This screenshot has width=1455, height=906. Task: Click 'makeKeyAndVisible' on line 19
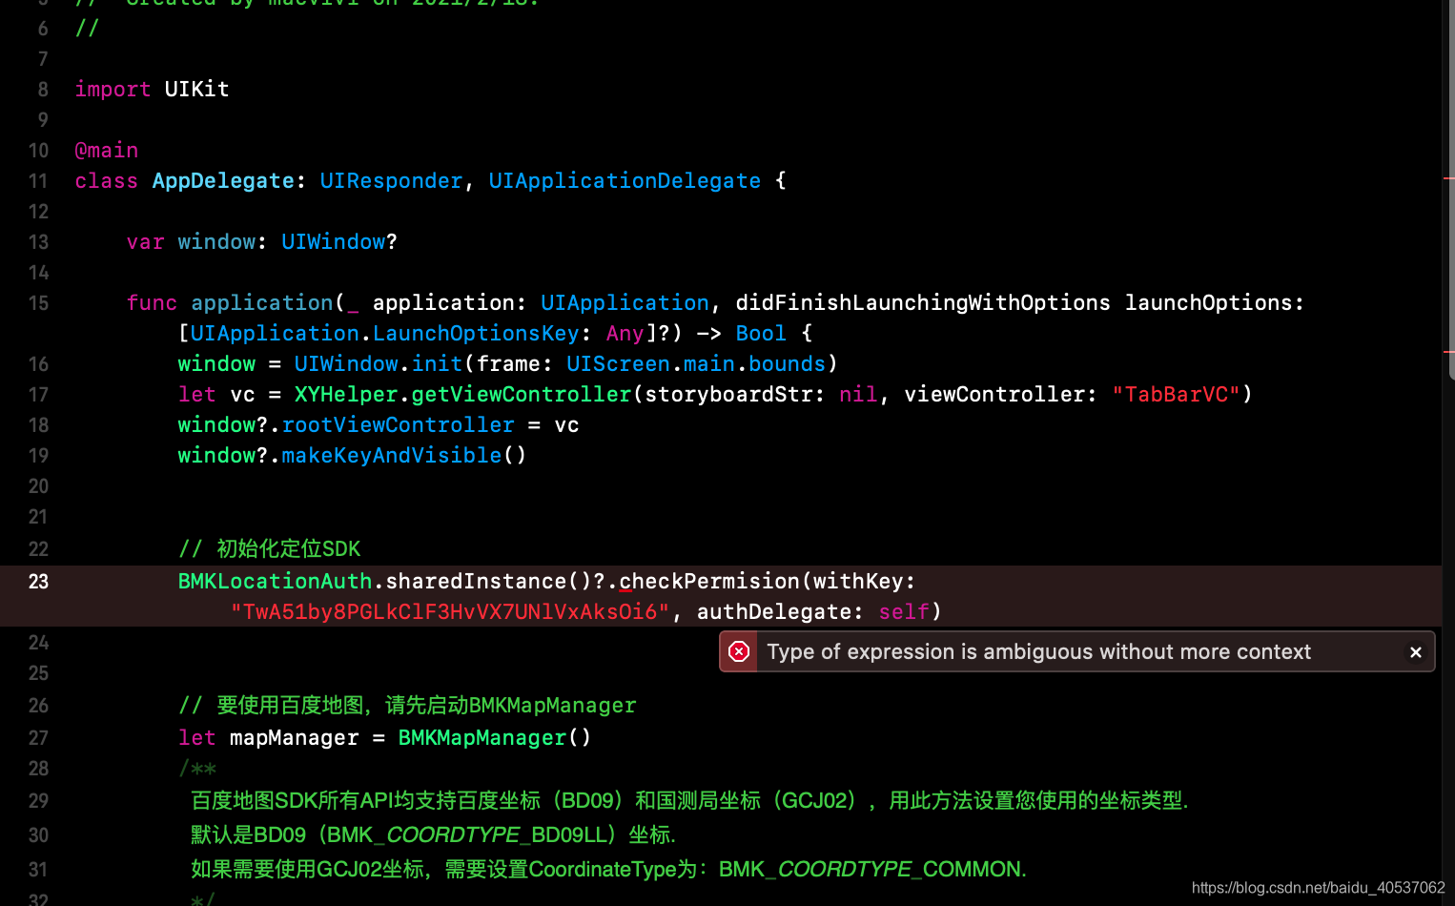tap(392, 456)
